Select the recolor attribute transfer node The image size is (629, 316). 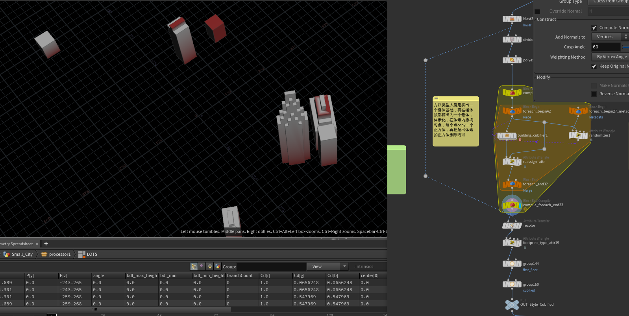coord(512,225)
